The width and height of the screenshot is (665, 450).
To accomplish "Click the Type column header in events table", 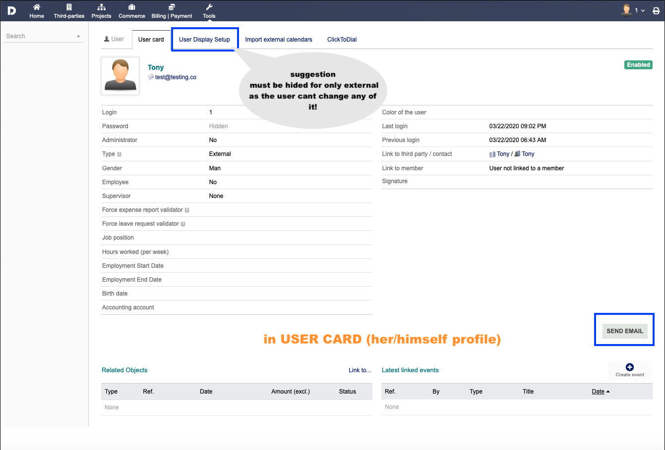I will tap(476, 392).
